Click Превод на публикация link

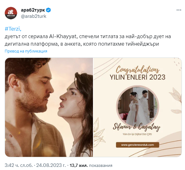pos(26,51)
